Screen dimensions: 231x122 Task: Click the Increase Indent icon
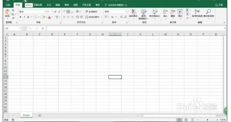click(x=81, y=17)
